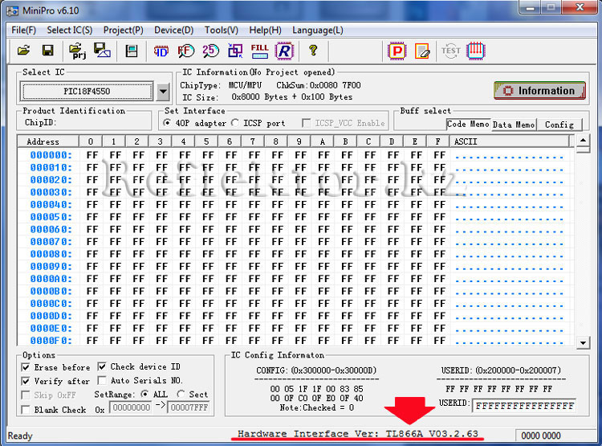This screenshot has height=446, width=602.
Task: Detect 25 series chip with magnifier icon
Action: tap(210, 51)
